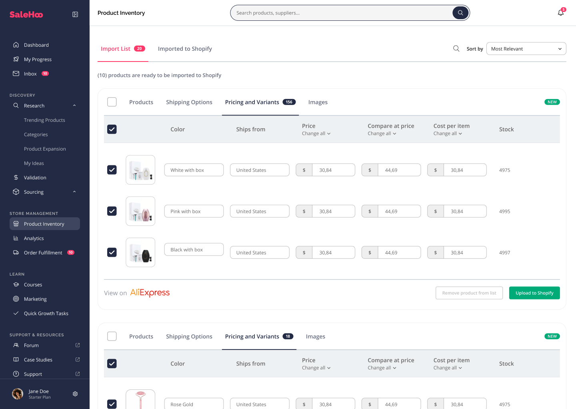Image resolution: width=576 pixels, height=409 pixels.
Task: Click the Courses graduation cap icon
Action: point(16,284)
